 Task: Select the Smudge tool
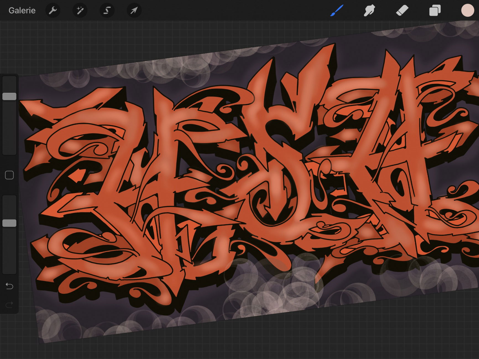click(x=369, y=10)
